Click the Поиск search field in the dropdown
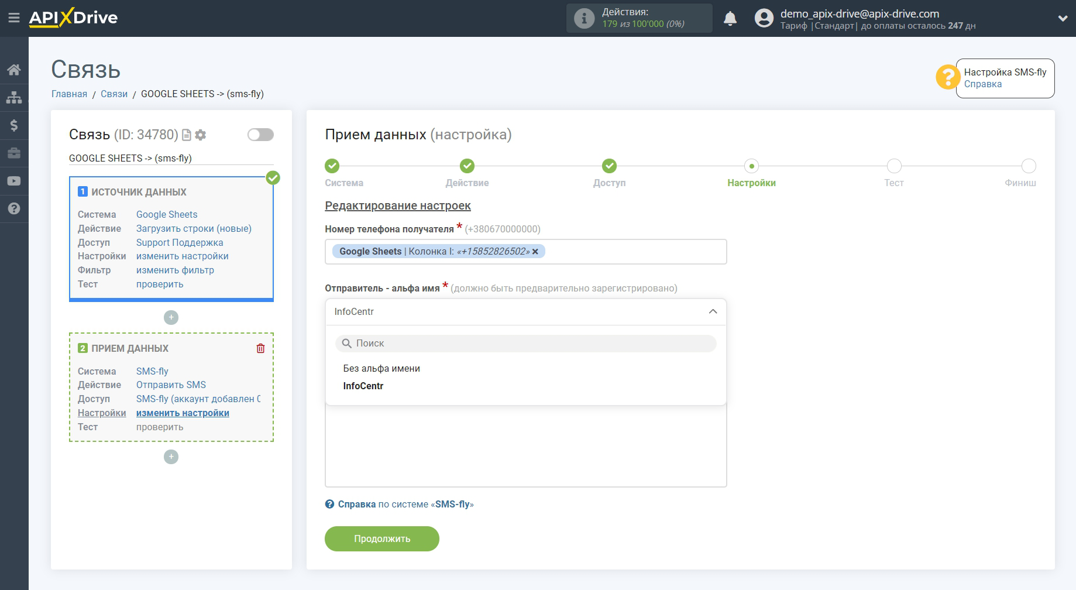1076x590 pixels. point(525,343)
